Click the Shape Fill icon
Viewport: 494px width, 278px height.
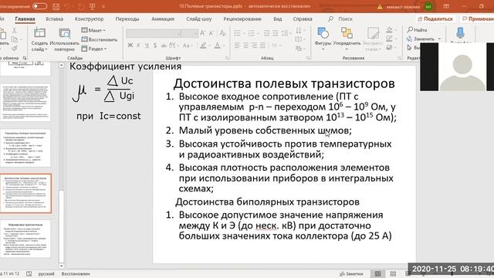point(389,30)
